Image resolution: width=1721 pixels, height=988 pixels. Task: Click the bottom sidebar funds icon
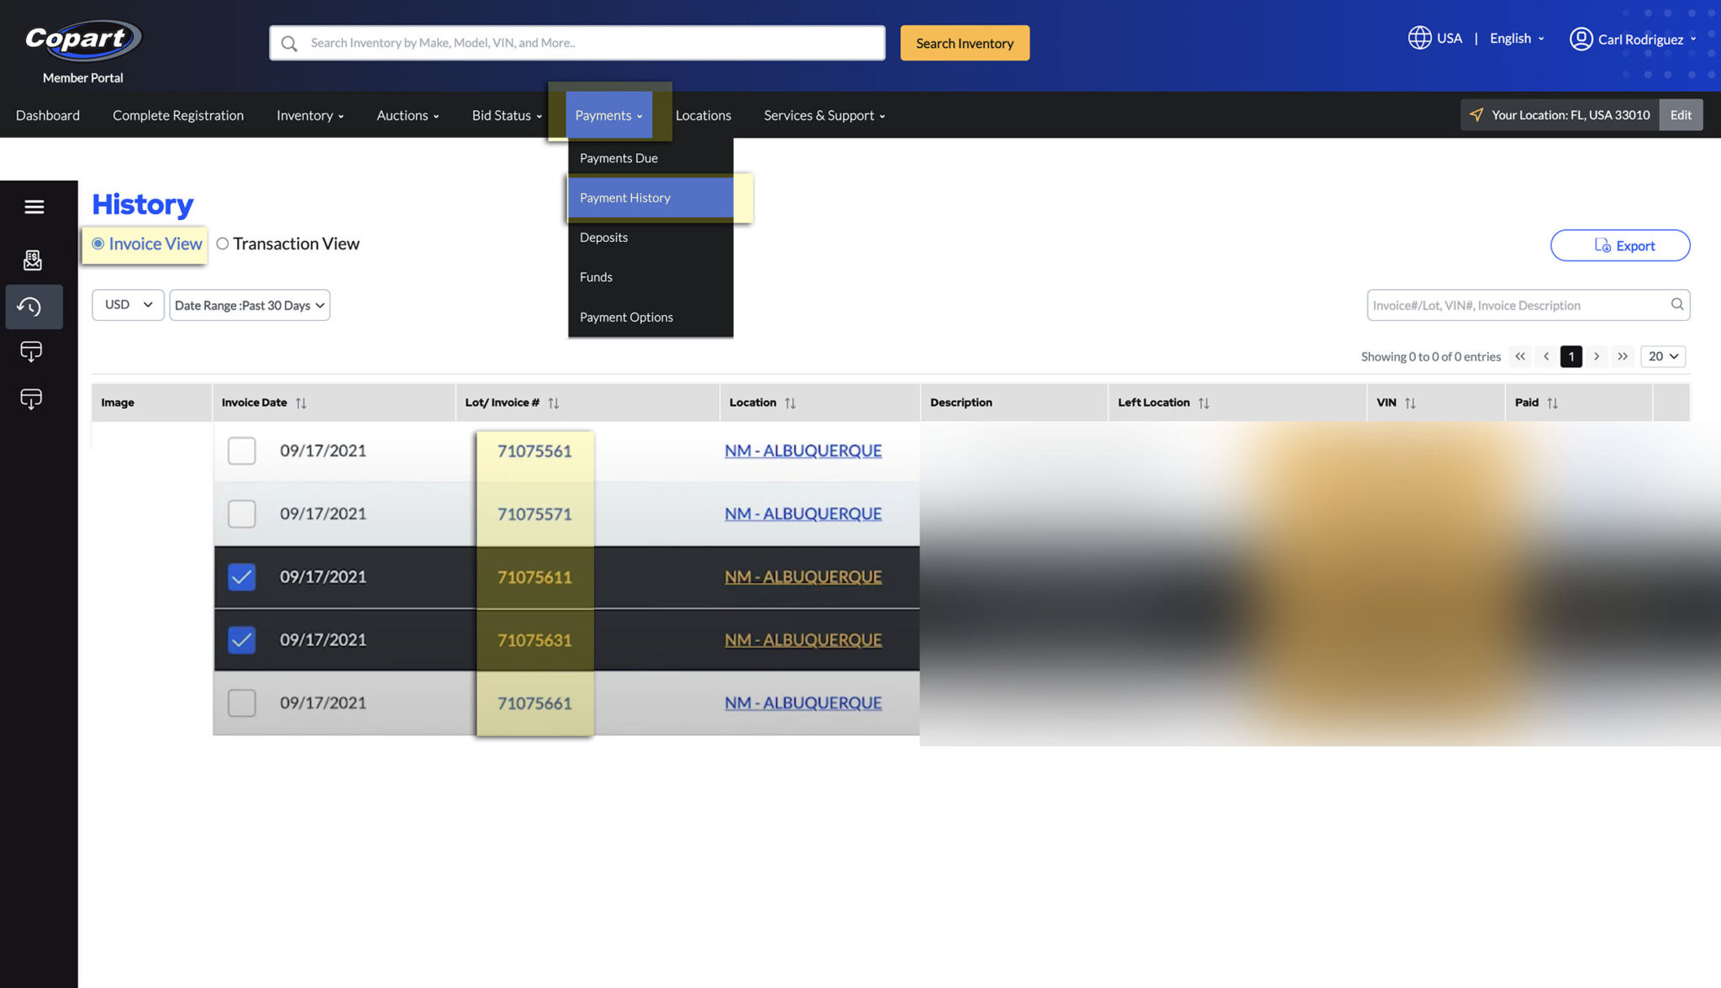coord(31,398)
